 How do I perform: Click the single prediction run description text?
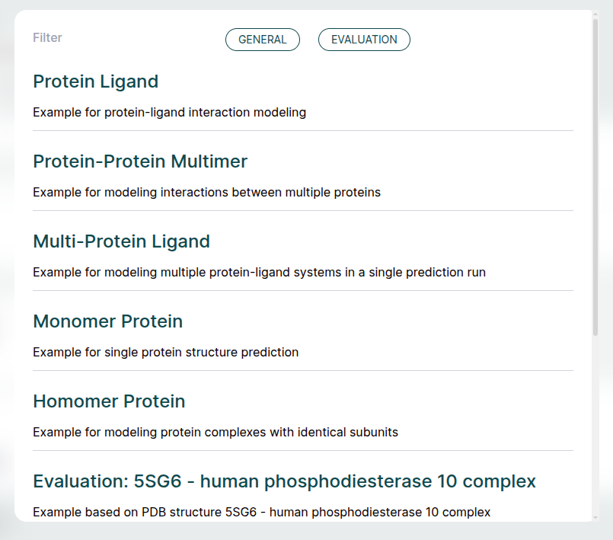(259, 273)
